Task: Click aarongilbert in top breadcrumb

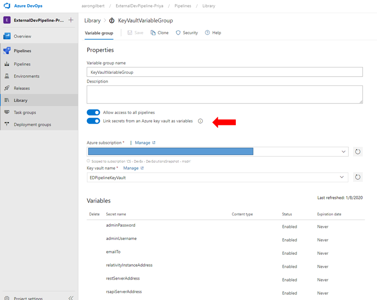Action: 93,6
